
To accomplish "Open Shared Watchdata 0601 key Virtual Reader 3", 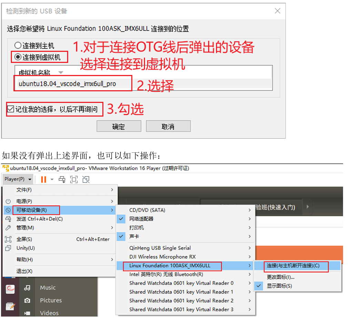I will click(x=185, y=309).
